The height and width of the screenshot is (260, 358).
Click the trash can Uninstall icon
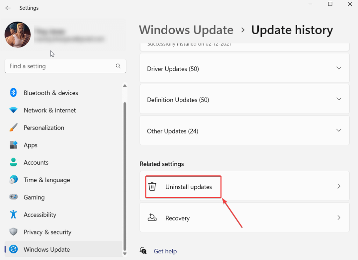152,187
